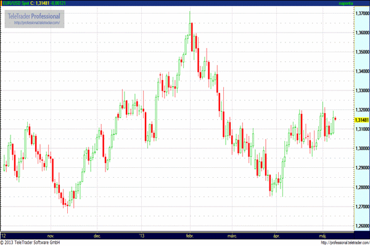Select the dec. label on the time axis
The height and width of the screenshot is (246, 370).
pos(97,236)
